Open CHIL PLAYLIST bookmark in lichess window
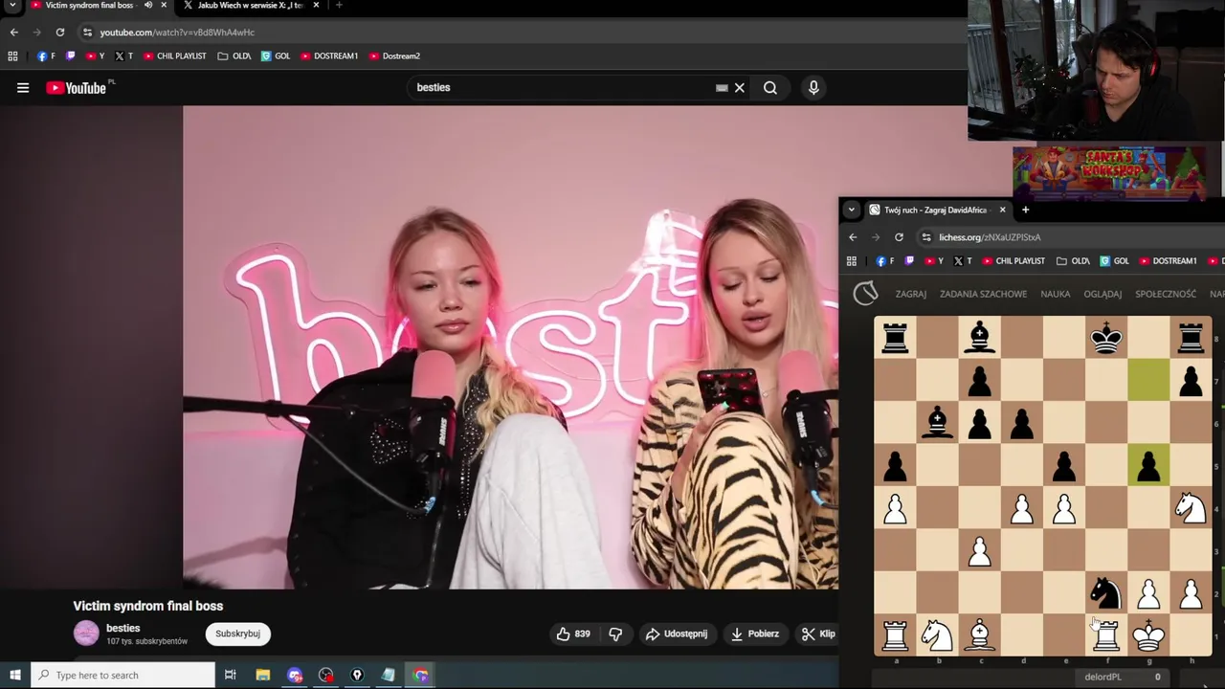Viewport: 1225px width, 689px height. pyautogui.click(x=1014, y=261)
